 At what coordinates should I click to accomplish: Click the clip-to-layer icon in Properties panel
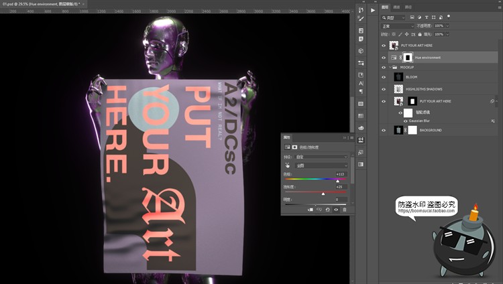point(310,210)
